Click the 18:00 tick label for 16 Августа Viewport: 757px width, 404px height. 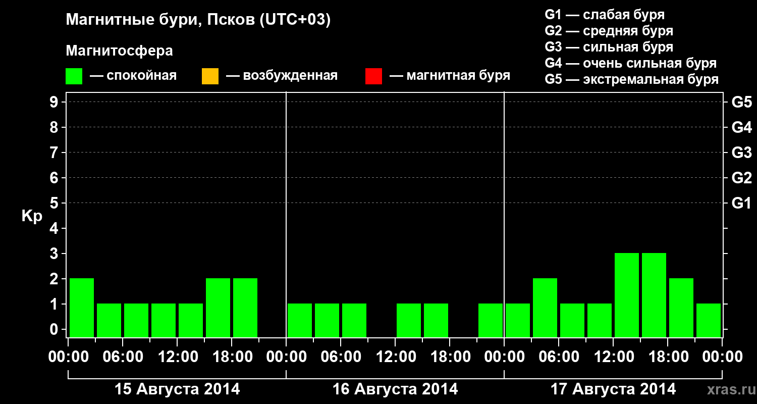pos(450,357)
